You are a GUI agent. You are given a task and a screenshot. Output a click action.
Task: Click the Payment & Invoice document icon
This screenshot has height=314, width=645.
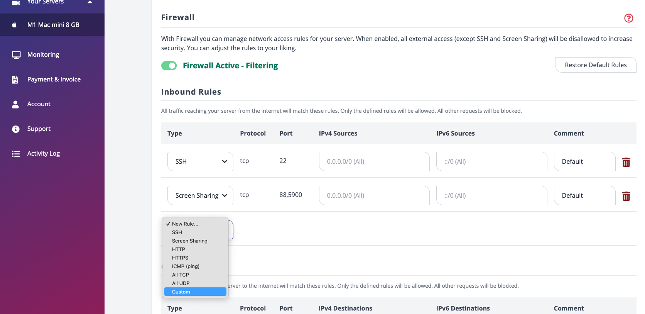tap(15, 80)
